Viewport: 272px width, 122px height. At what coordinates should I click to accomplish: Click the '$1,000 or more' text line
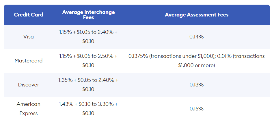coord(197,66)
